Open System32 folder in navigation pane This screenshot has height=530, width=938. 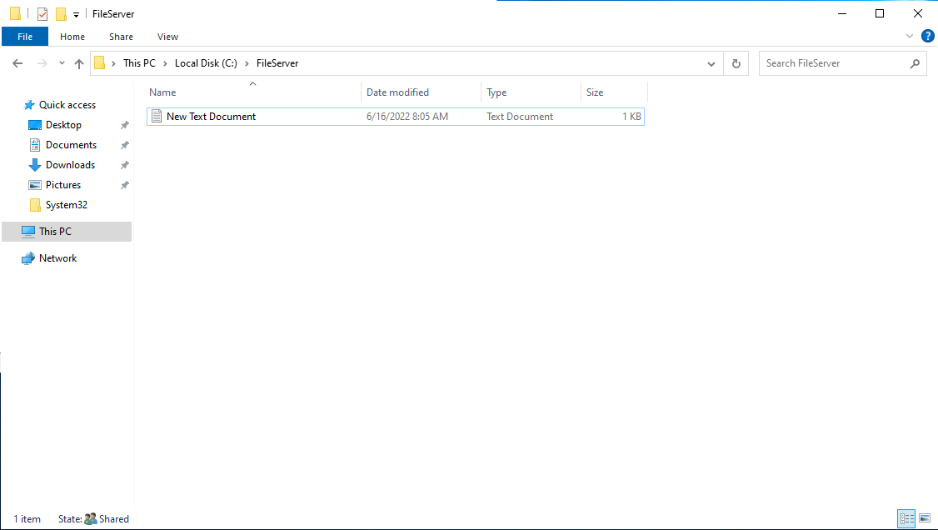[67, 205]
